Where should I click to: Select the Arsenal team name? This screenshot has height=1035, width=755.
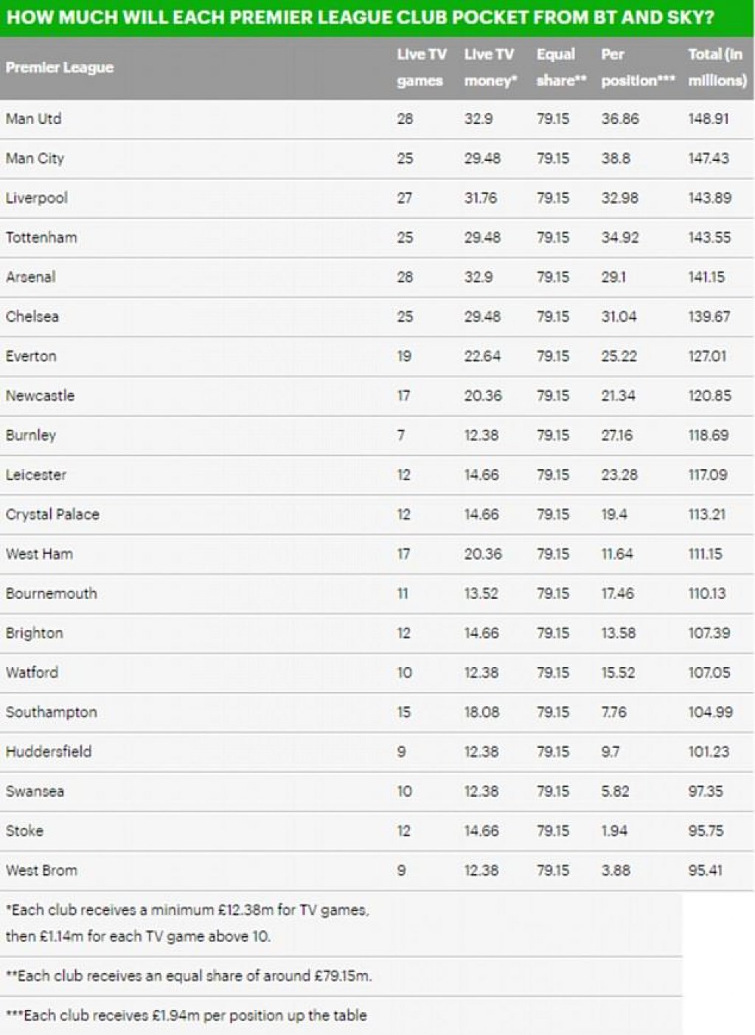click(31, 277)
